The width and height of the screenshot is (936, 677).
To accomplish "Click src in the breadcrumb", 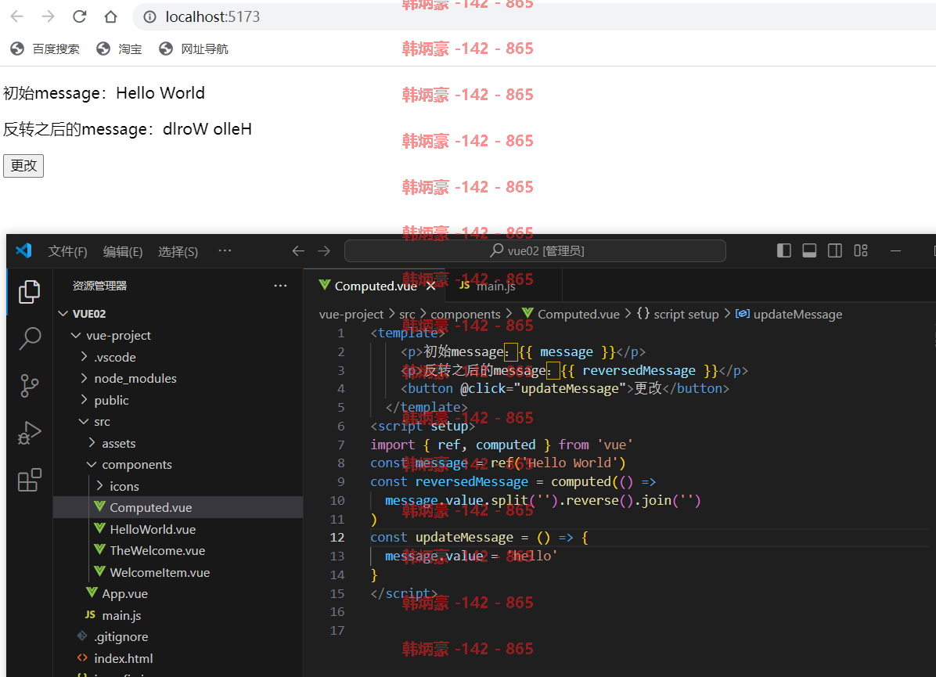I will click(407, 314).
